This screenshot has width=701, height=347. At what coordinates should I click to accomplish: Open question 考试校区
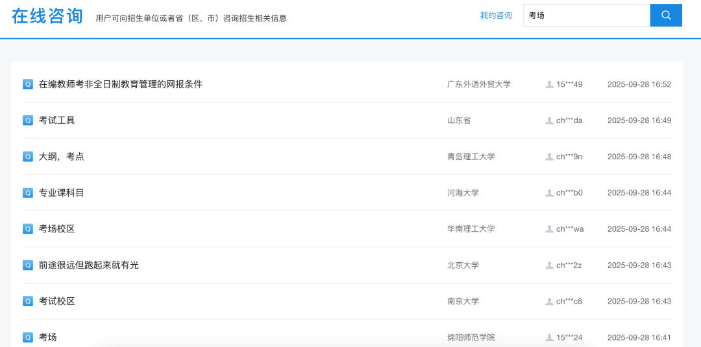(56, 301)
